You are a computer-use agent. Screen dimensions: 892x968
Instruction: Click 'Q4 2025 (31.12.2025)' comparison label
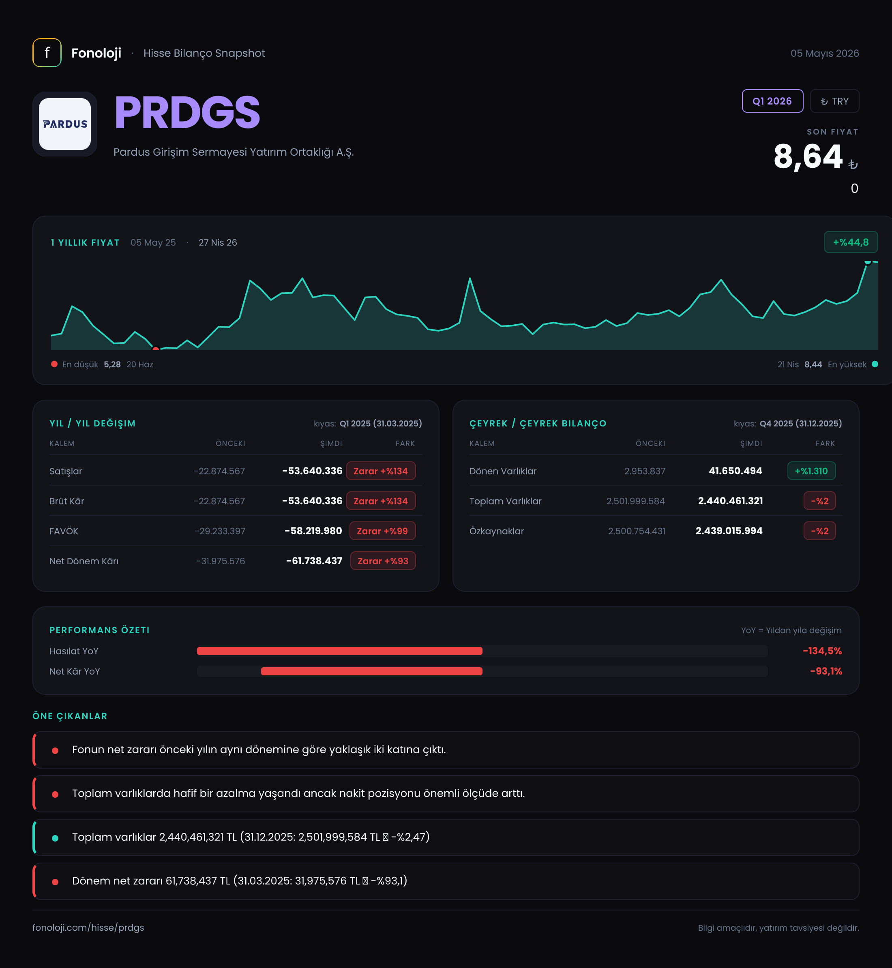pos(800,423)
